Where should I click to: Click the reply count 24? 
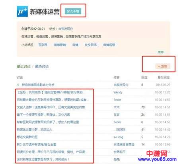(x=143, y=114)
